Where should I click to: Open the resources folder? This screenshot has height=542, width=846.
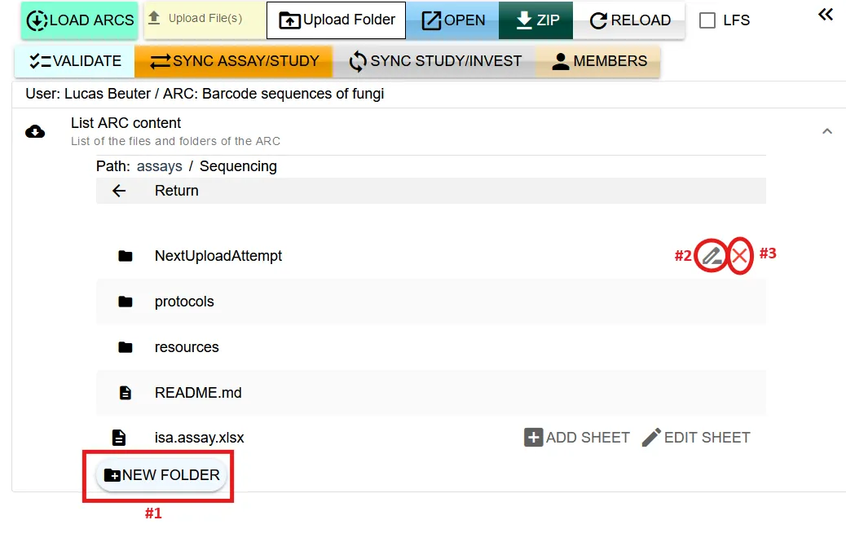pos(187,347)
